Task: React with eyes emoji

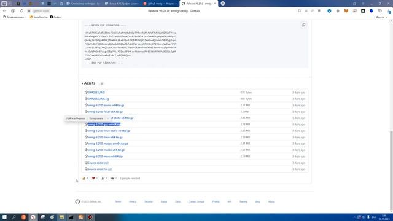Action: pos(114,178)
